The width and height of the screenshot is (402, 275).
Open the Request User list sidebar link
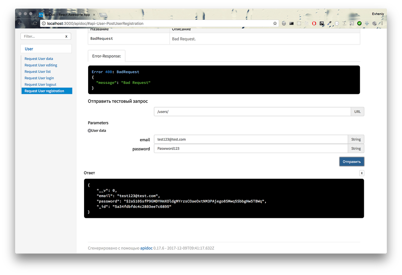point(38,72)
